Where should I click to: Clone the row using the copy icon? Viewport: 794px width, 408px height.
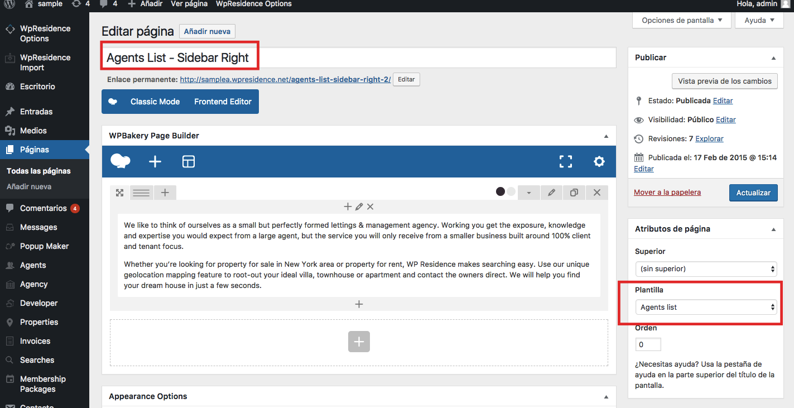coord(574,192)
